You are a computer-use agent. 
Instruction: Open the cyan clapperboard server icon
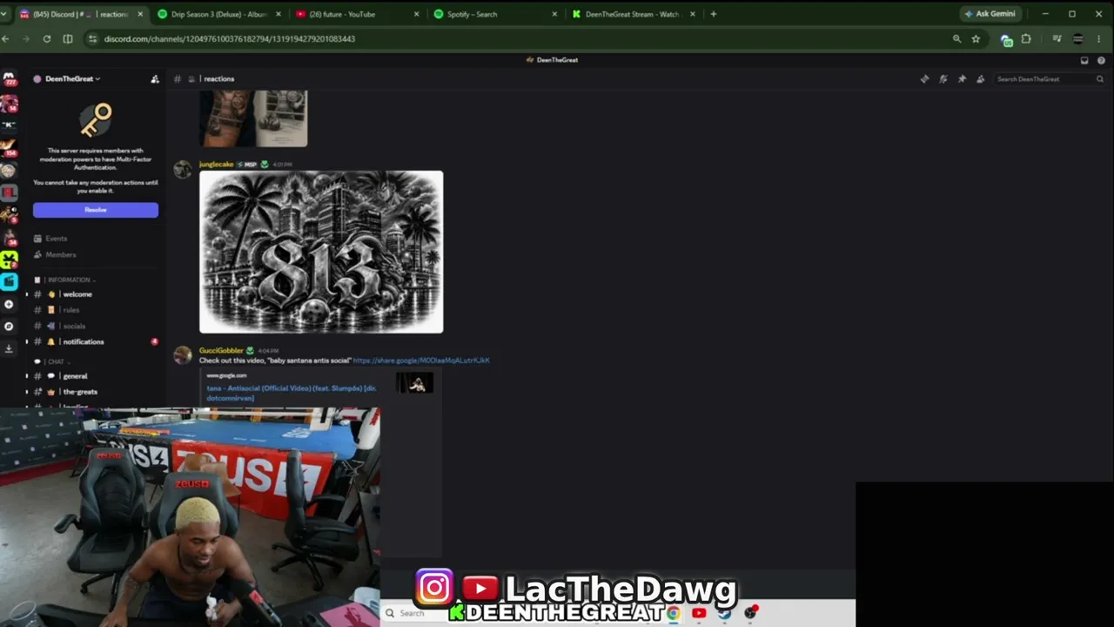point(9,281)
